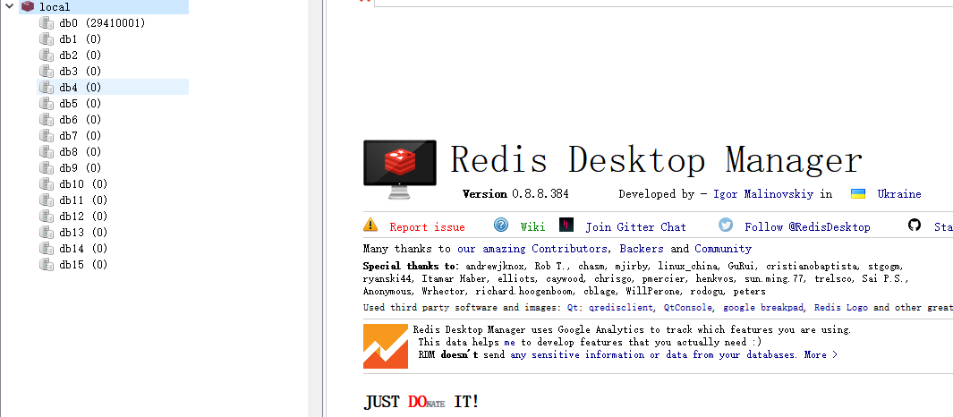953x417 pixels.
Task: Select the local connection label
Action: (55, 6)
